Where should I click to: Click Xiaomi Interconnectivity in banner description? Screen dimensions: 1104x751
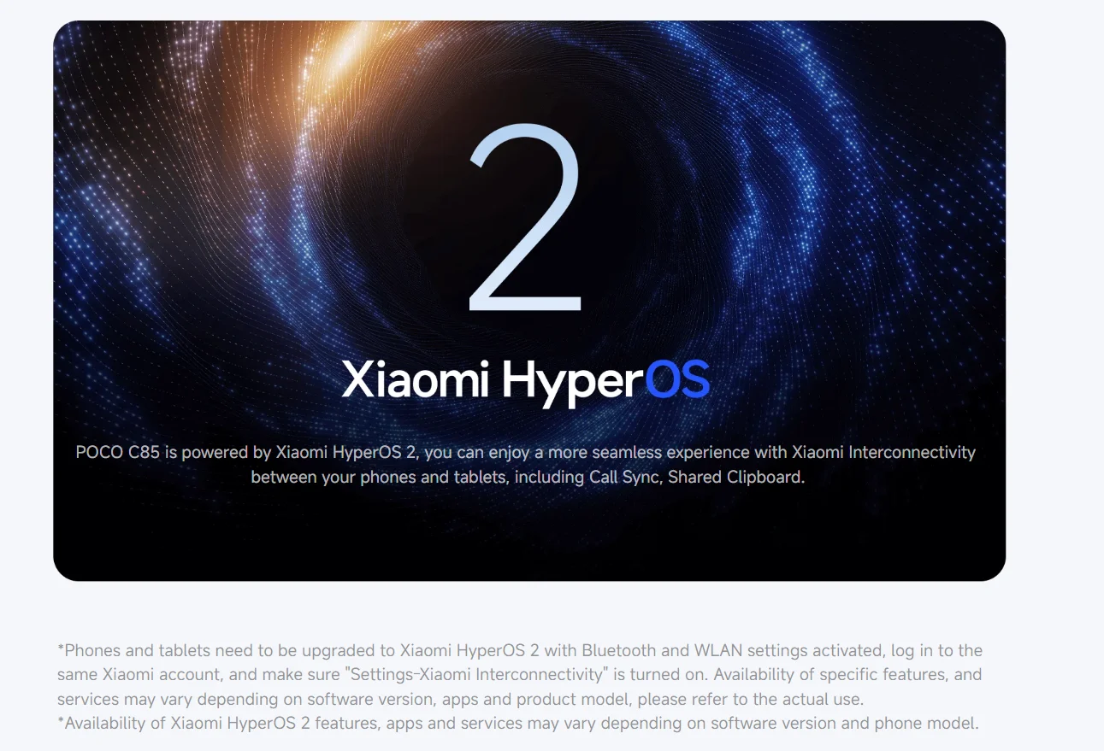point(883,452)
